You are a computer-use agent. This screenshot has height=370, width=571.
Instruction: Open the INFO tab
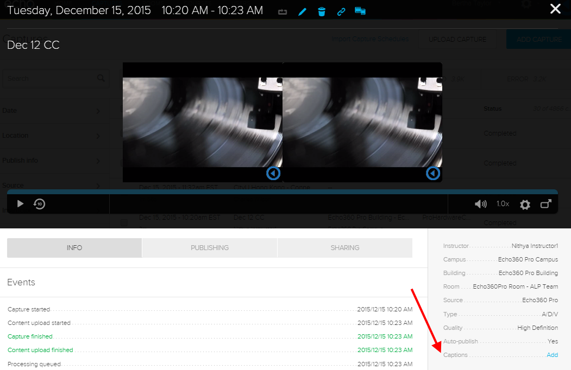coord(74,248)
